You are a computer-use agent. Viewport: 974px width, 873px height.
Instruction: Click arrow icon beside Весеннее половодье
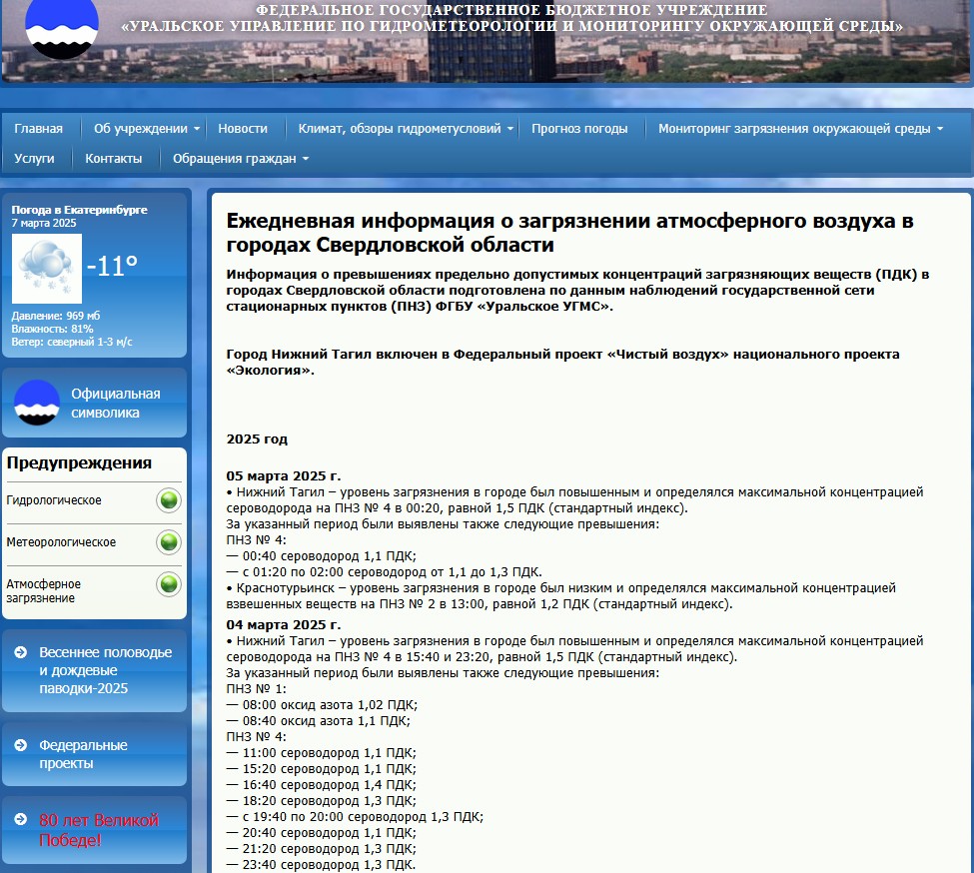(x=21, y=652)
